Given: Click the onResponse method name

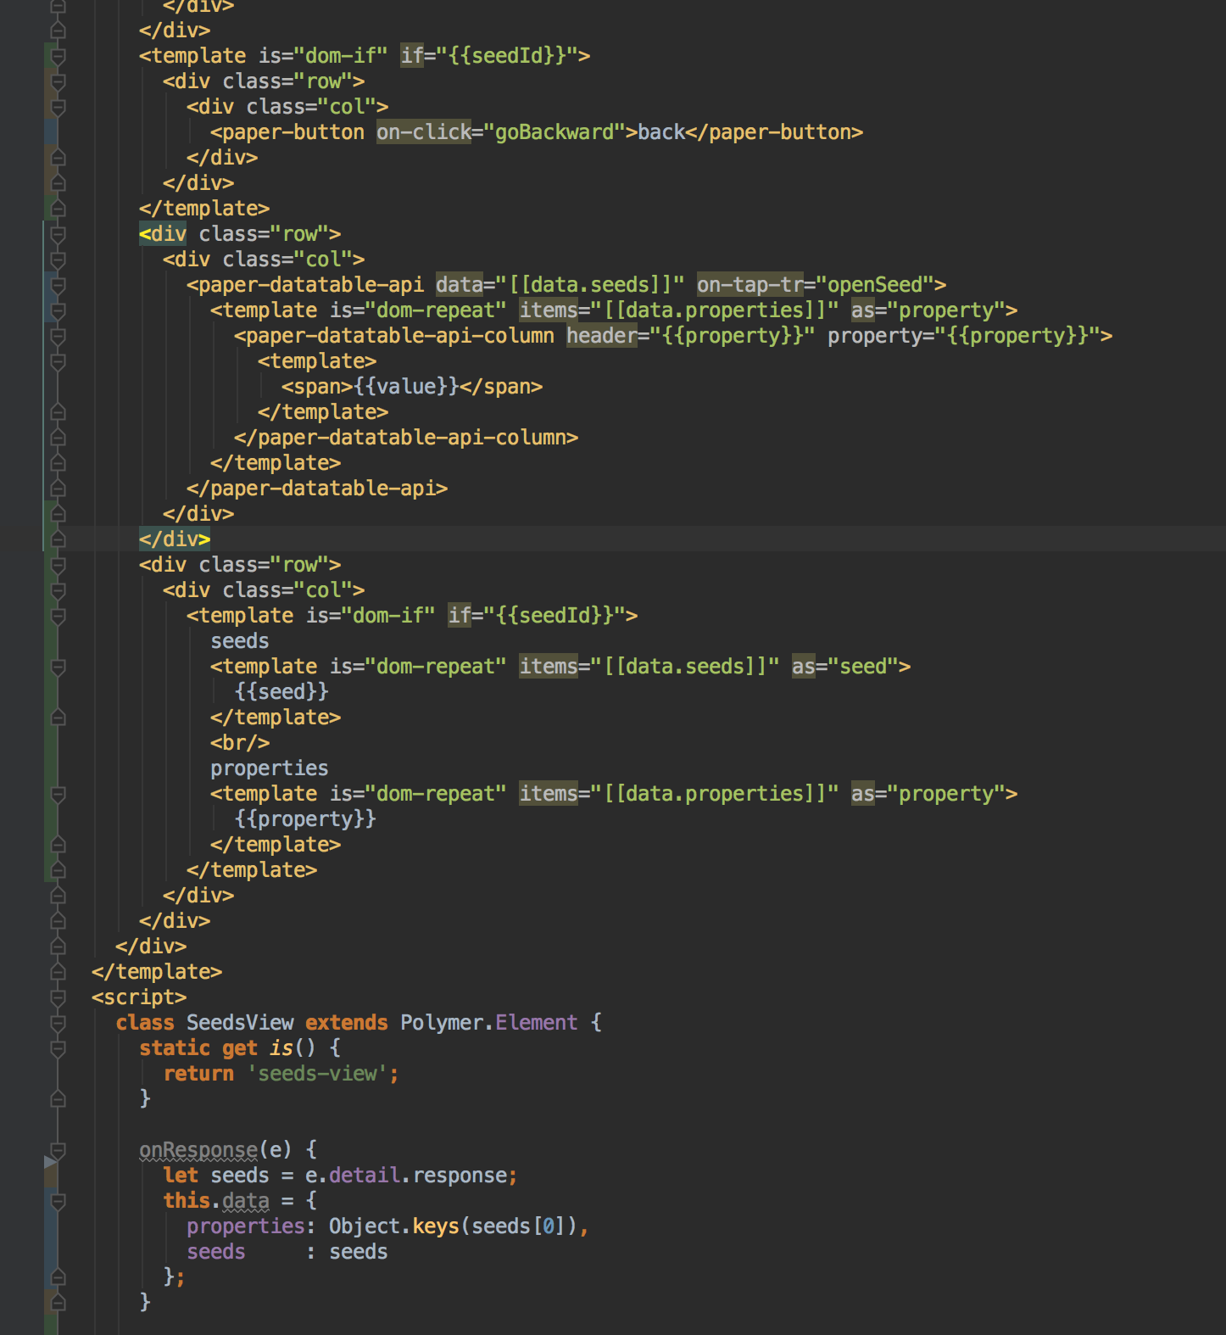Looking at the screenshot, I should [x=198, y=1150].
